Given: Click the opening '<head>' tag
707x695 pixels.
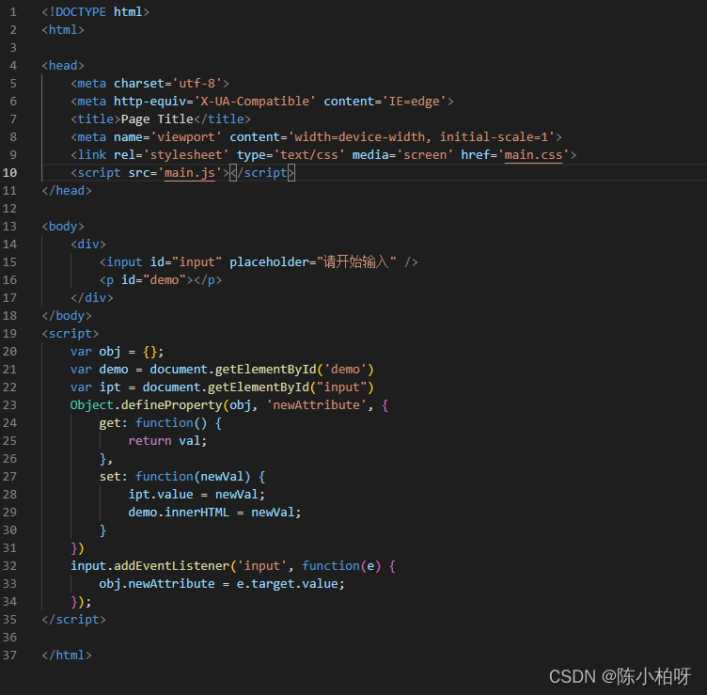Looking at the screenshot, I should pyautogui.click(x=63, y=66).
